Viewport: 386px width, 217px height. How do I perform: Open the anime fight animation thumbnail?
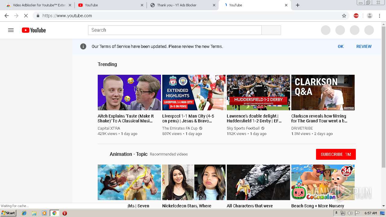click(x=129, y=182)
